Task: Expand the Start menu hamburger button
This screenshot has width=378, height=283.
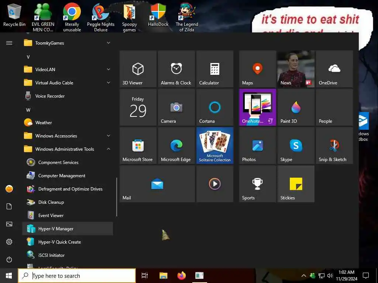Action: (9, 43)
